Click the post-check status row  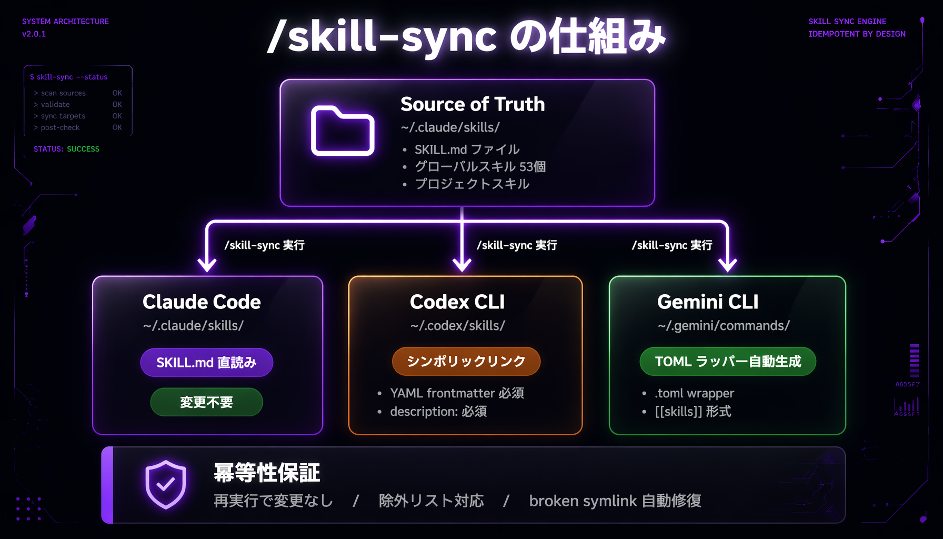[78, 128]
